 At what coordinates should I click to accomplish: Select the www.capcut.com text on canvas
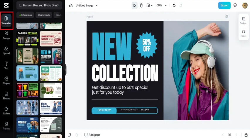[129, 110]
